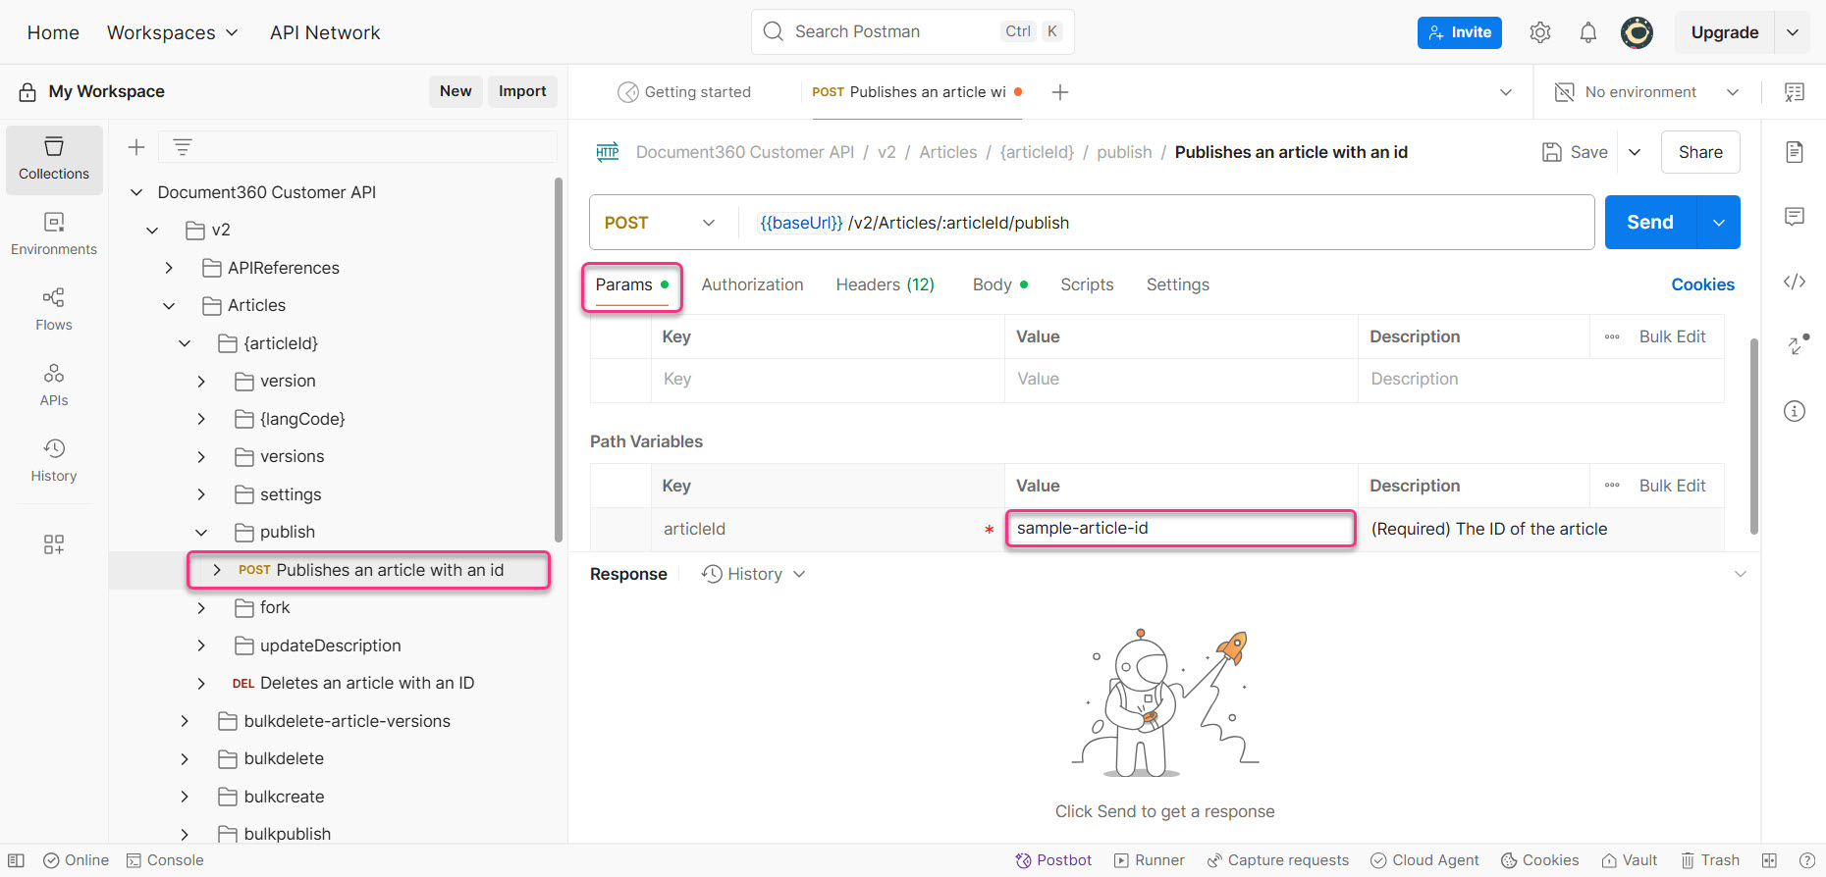The height and width of the screenshot is (877, 1826).
Task: Open the code snippet icon
Action: coord(1795,282)
